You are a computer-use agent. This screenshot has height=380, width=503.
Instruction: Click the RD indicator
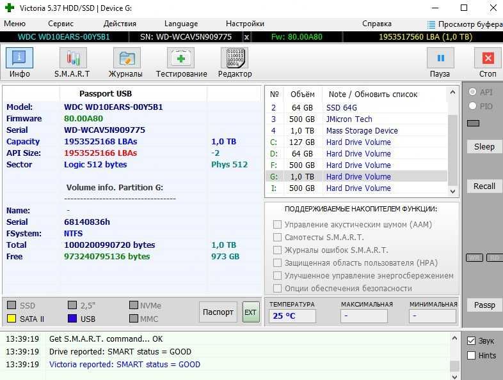(494, 258)
